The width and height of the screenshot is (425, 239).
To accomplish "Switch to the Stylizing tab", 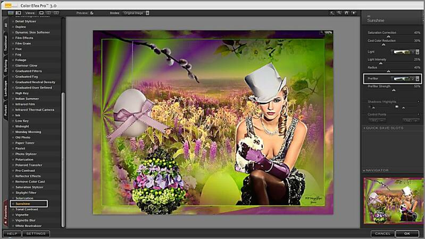I will [5, 66].
